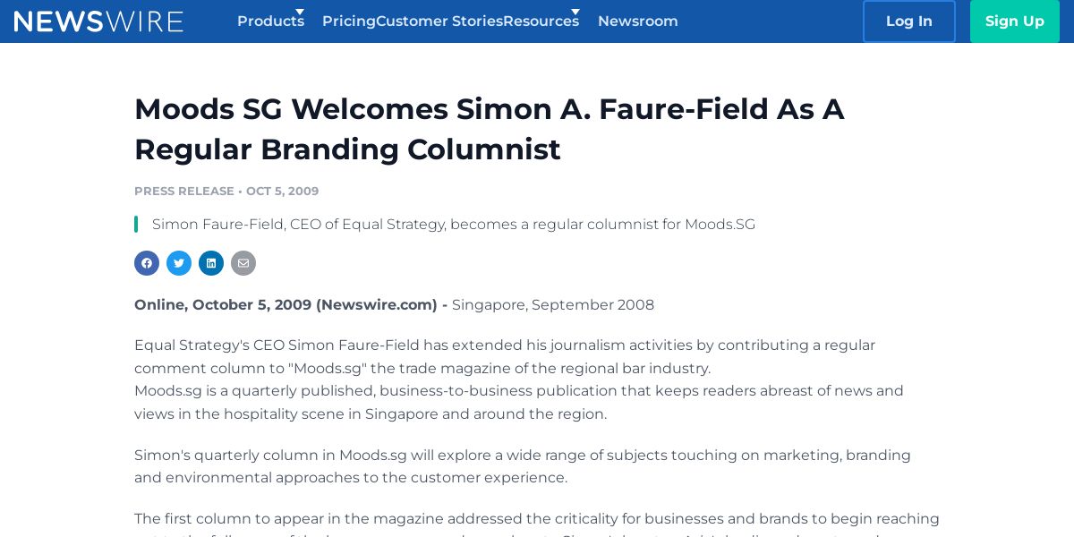1074x537 pixels.
Task: Click the PRESS RELEASE label
Action: 183,192
